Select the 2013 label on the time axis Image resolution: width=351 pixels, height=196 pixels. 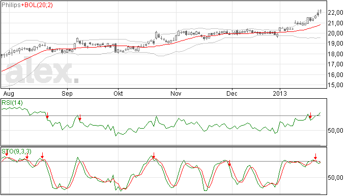(280, 93)
